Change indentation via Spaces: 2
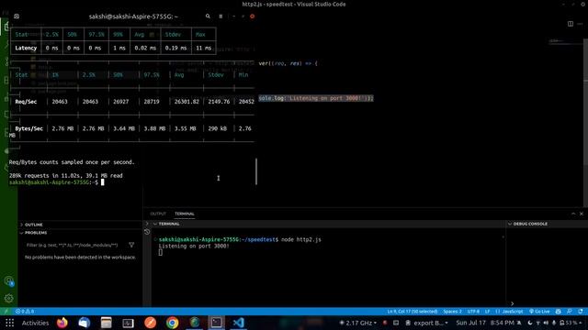This screenshot has width=588, height=330. click(452, 312)
